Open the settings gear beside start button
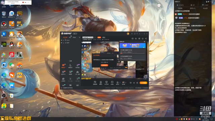 tap(137, 83)
